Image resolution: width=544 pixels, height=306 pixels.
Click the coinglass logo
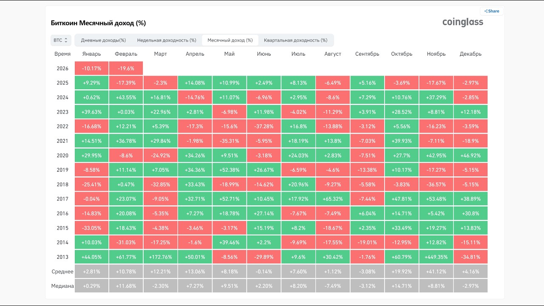click(463, 22)
